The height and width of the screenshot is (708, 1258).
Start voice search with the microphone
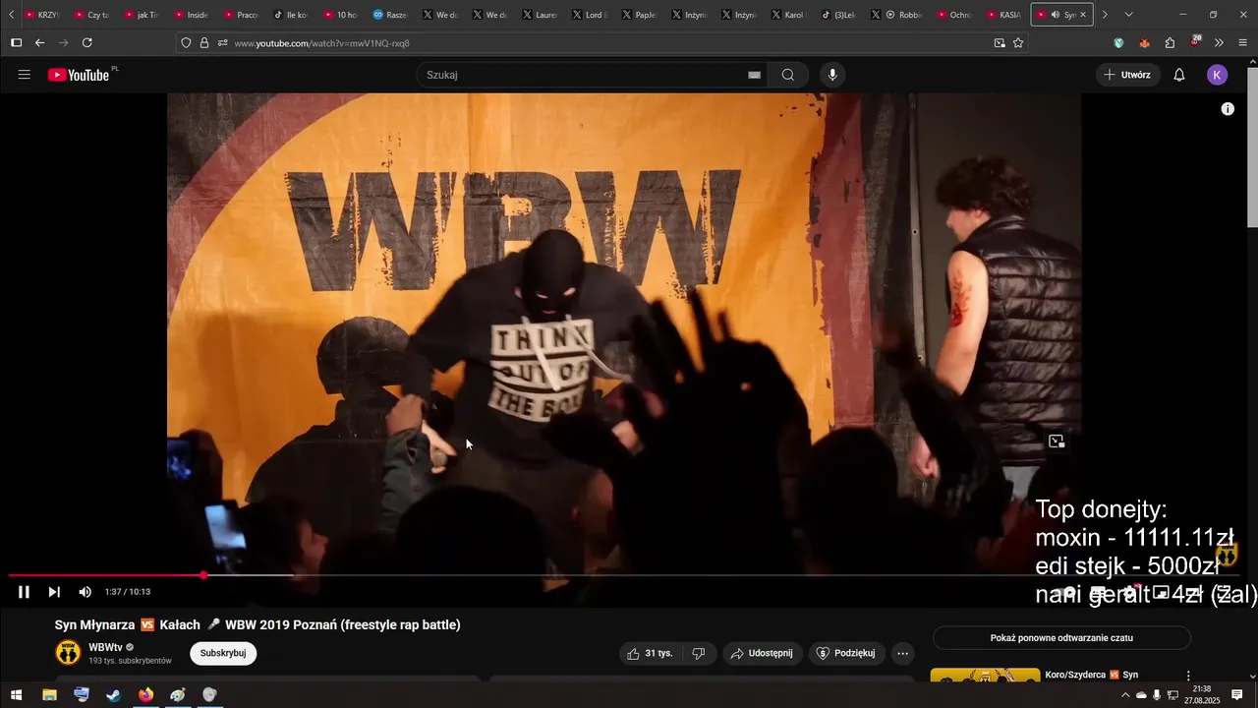click(832, 75)
